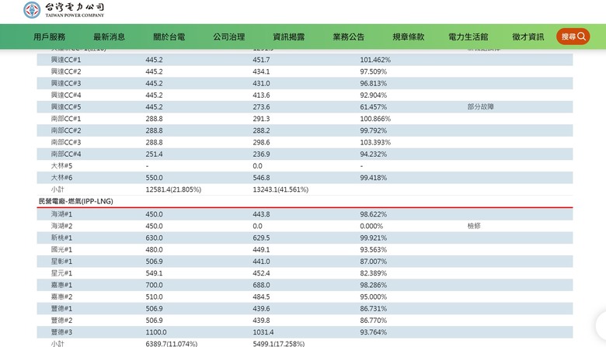Click the 251.4 capacity for 南部CC#4
606x347 pixels.
154,154
